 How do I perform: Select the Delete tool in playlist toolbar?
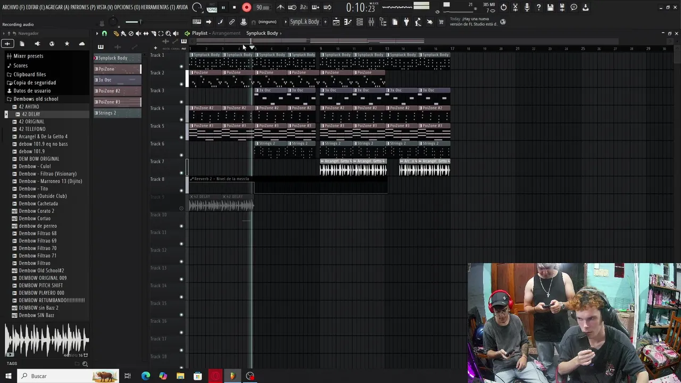[131, 34]
